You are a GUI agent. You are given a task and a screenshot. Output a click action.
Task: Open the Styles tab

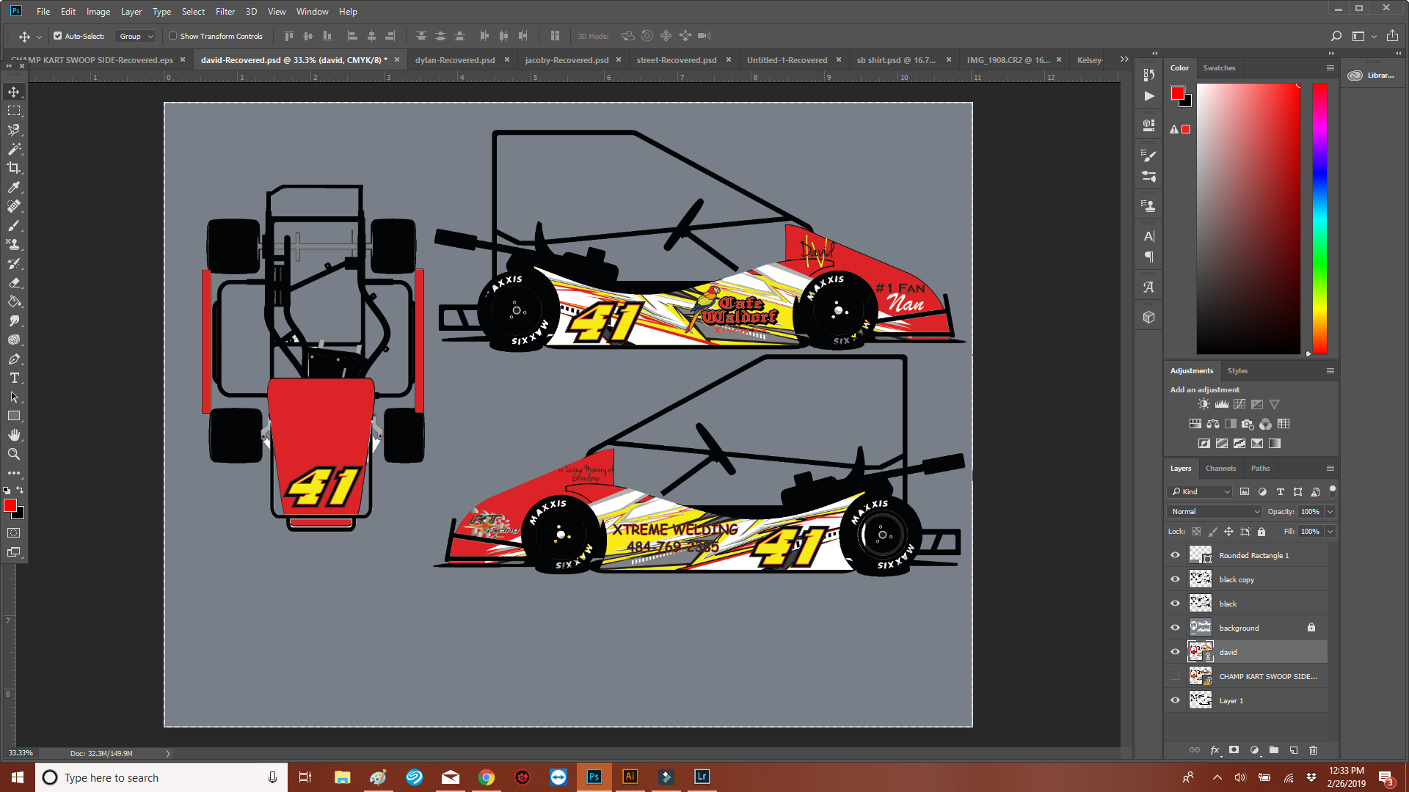[1237, 371]
